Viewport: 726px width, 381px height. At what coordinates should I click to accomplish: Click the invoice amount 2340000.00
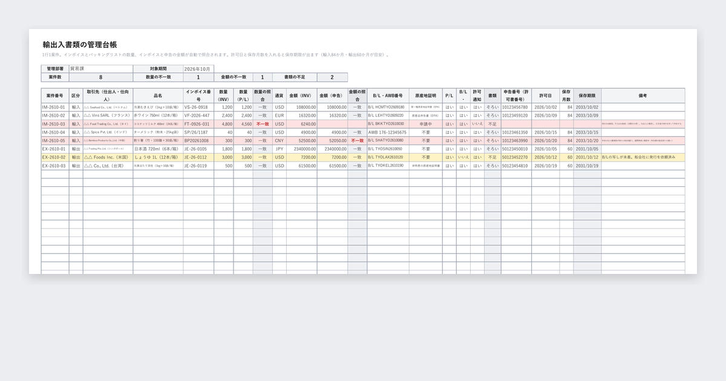point(302,149)
